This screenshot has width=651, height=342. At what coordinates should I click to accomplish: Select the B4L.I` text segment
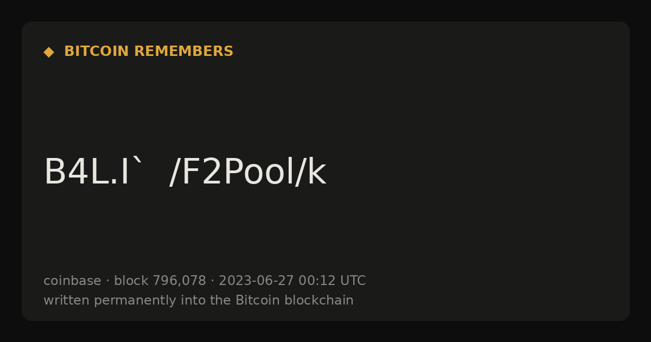pyautogui.click(x=93, y=172)
